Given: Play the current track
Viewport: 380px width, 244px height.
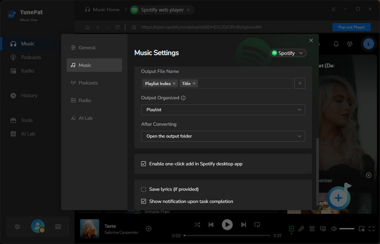Looking at the screenshot, I should point(227,225).
